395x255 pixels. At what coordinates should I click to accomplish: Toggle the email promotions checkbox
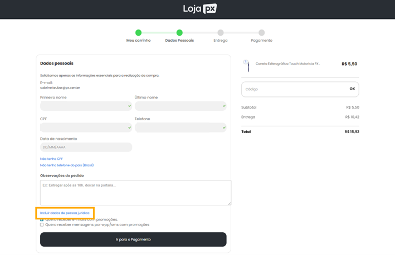(42, 219)
